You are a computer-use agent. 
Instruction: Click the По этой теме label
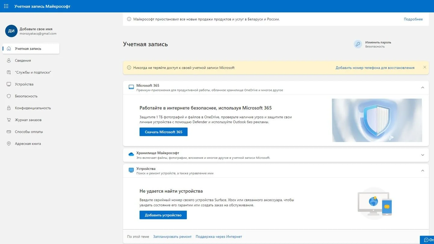138,236
